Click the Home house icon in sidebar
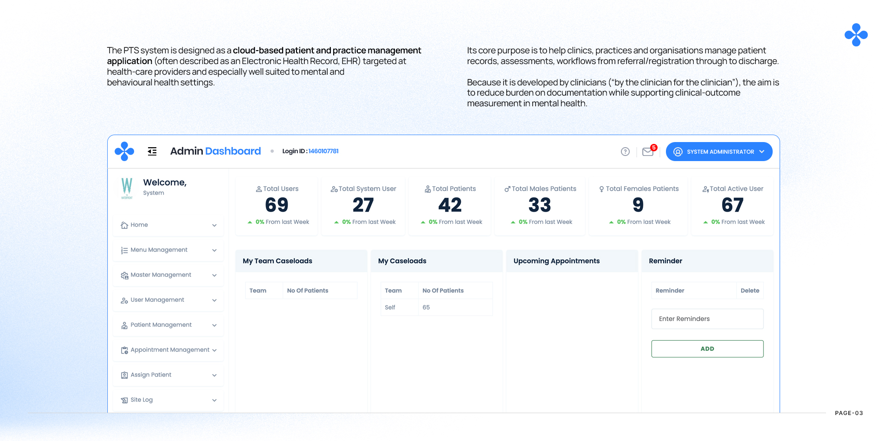891x441 pixels. click(124, 225)
